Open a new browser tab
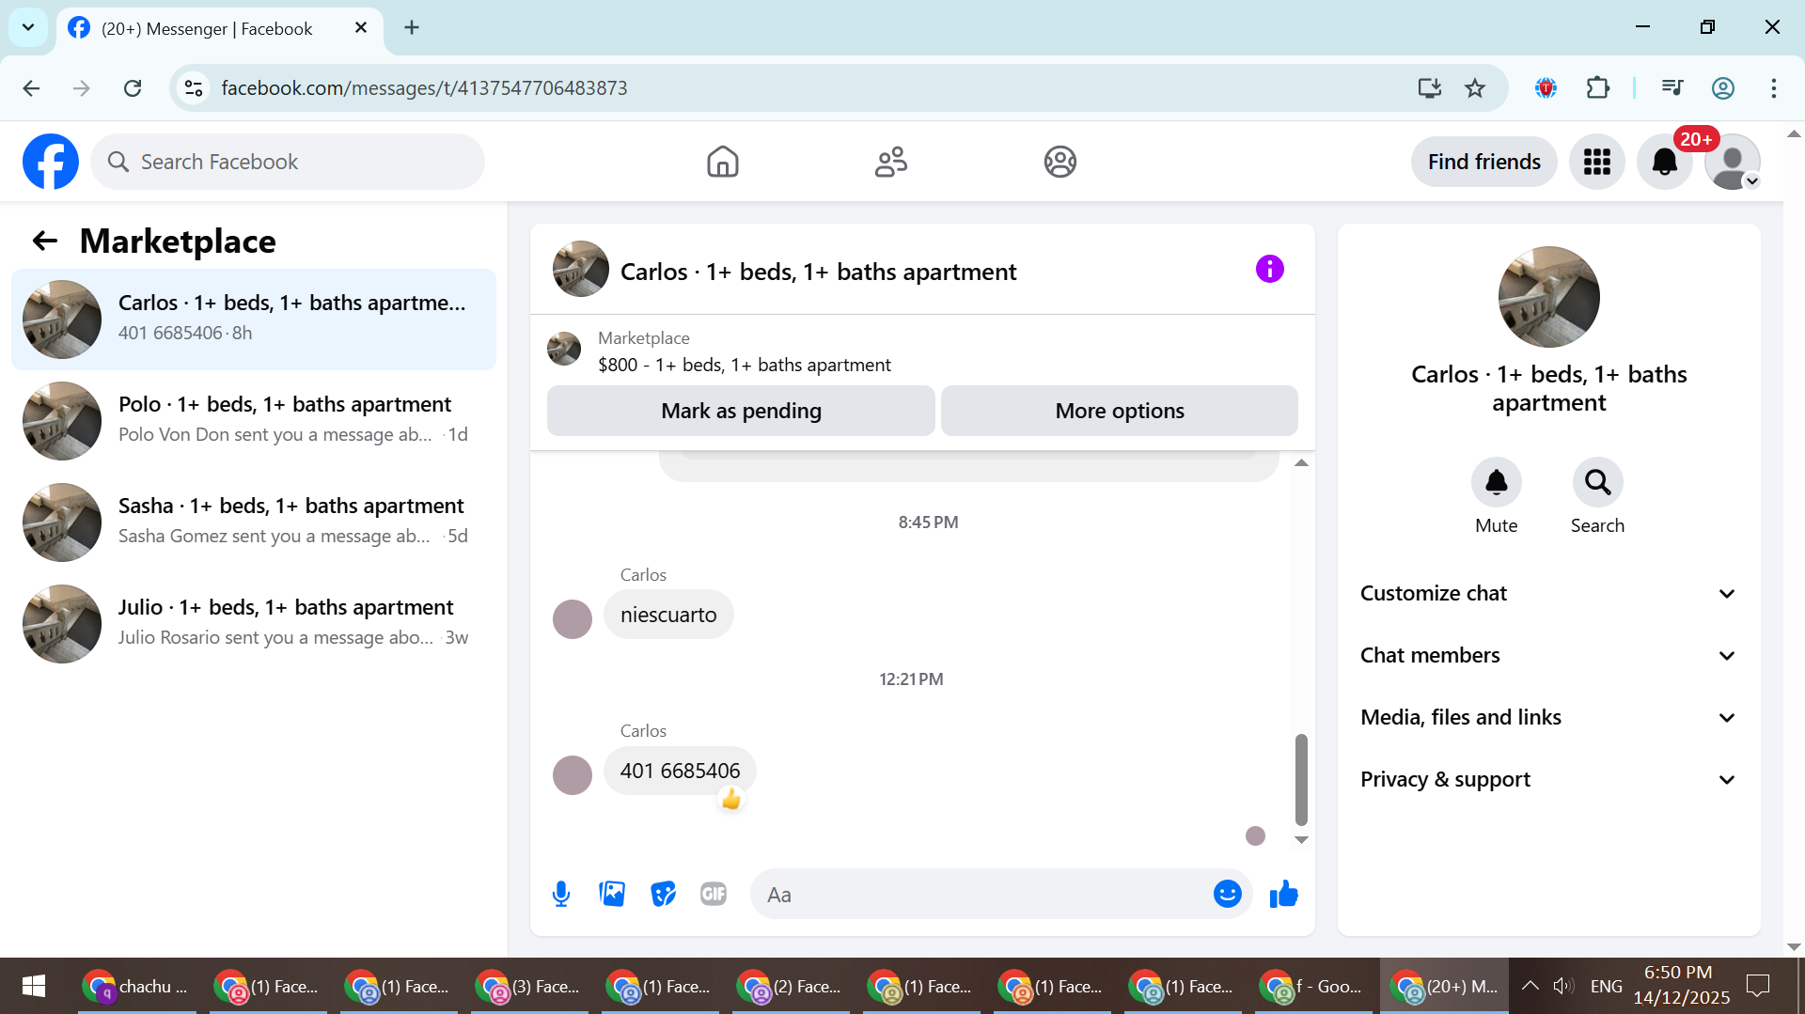The height and width of the screenshot is (1014, 1805). 411,27
